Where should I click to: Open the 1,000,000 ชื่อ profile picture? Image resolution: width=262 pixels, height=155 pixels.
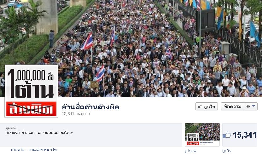(x=31, y=91)
